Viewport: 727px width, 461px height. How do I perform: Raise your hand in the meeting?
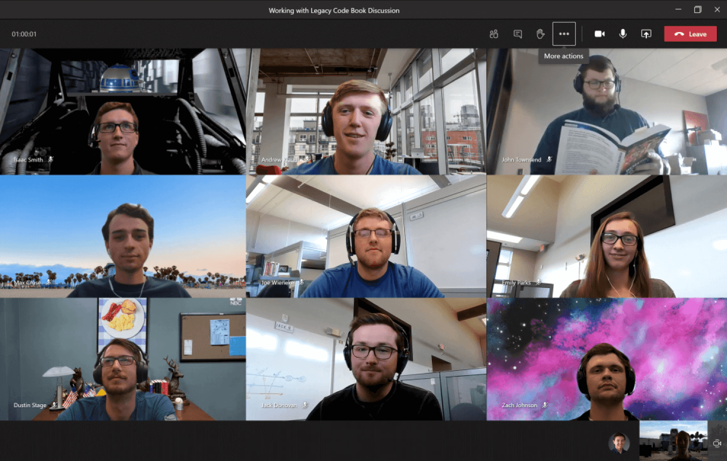tap(540, 34)
